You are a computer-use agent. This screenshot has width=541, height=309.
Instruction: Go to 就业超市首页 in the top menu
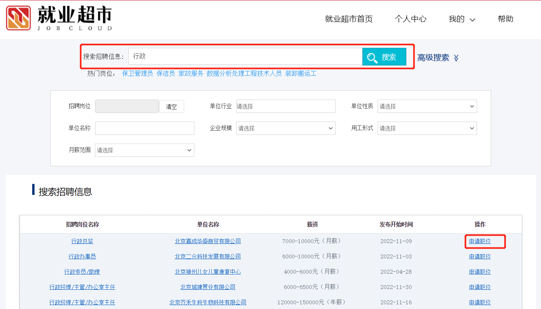(x=349, y=18)
